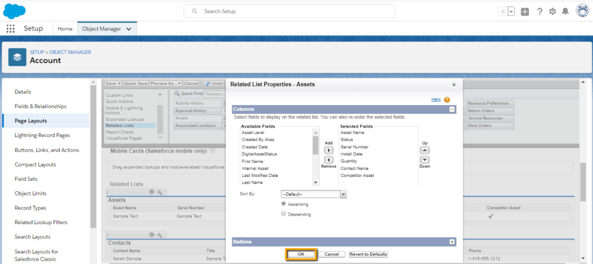Open Record Types in the sidebar

[30, 208]
